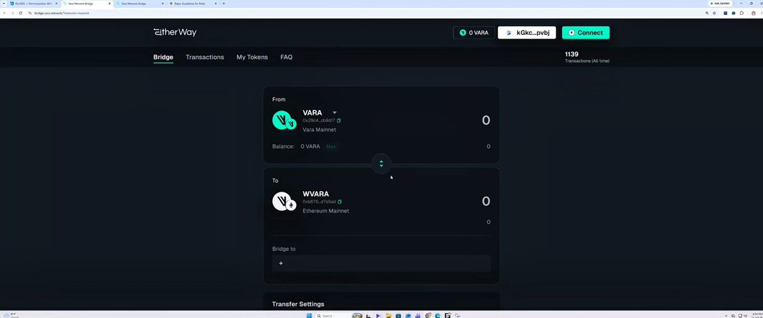763x318 pixels.
Task: Open File Explorer from taskbar
Action: coord(388,315)
